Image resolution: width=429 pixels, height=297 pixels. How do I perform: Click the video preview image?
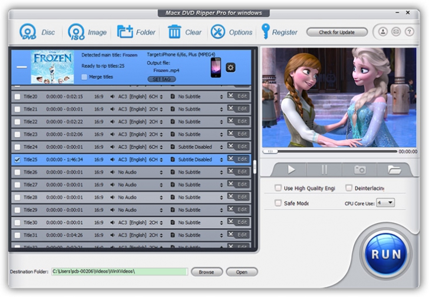pos(339,98)
